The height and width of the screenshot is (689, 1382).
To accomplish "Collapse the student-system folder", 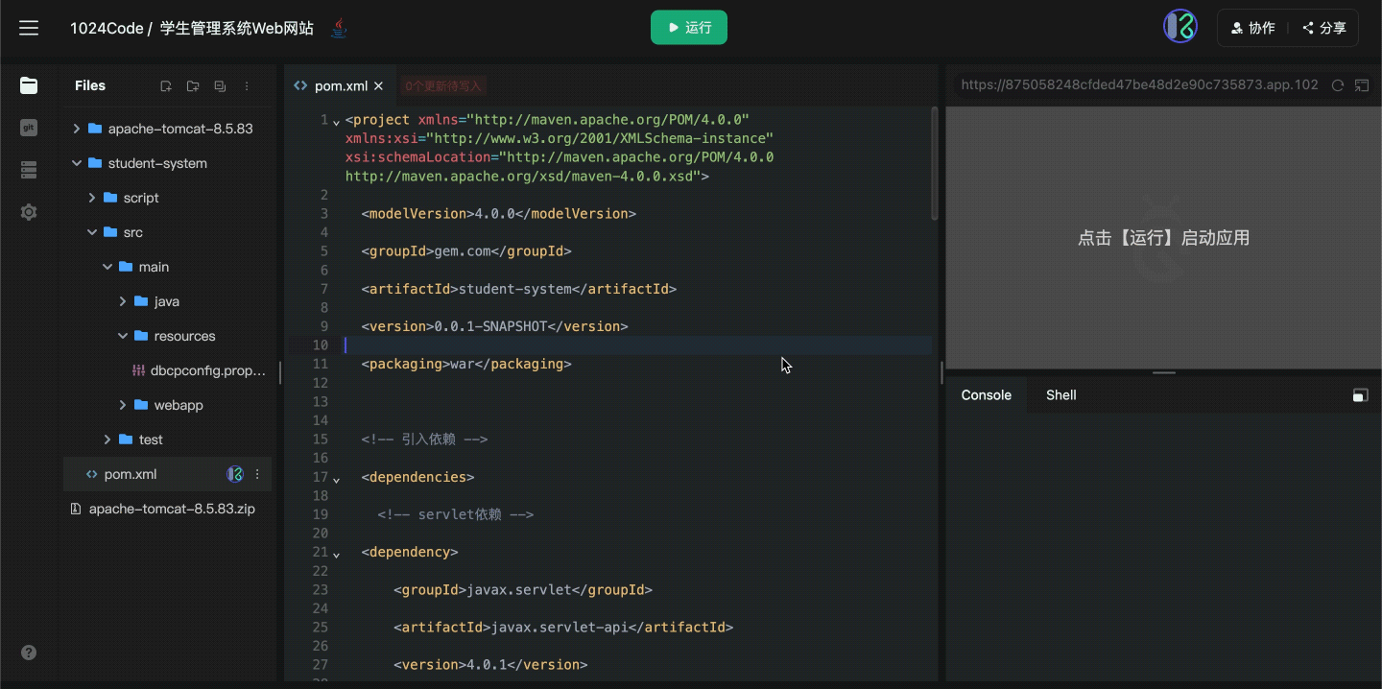I will tap(77, 163).
